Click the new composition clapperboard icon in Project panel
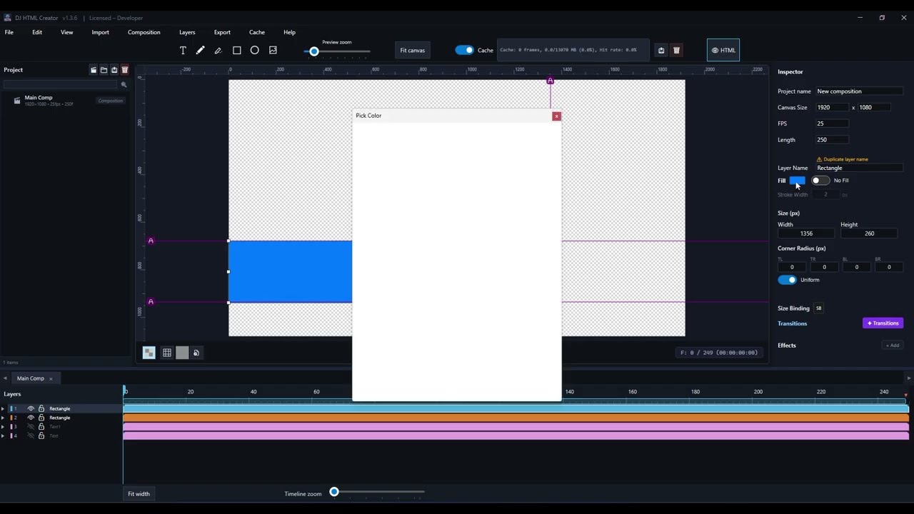 (x=94, y=70)
